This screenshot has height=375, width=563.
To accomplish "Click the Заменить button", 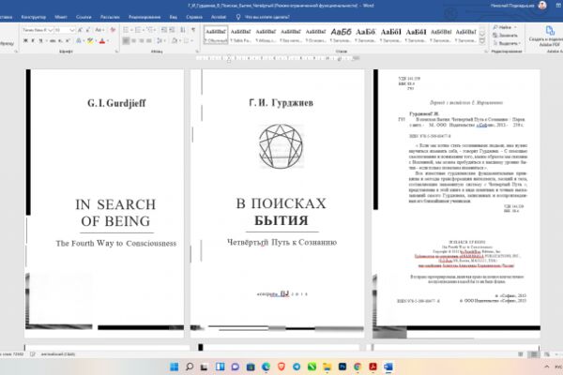I will [x=505, y=36].
